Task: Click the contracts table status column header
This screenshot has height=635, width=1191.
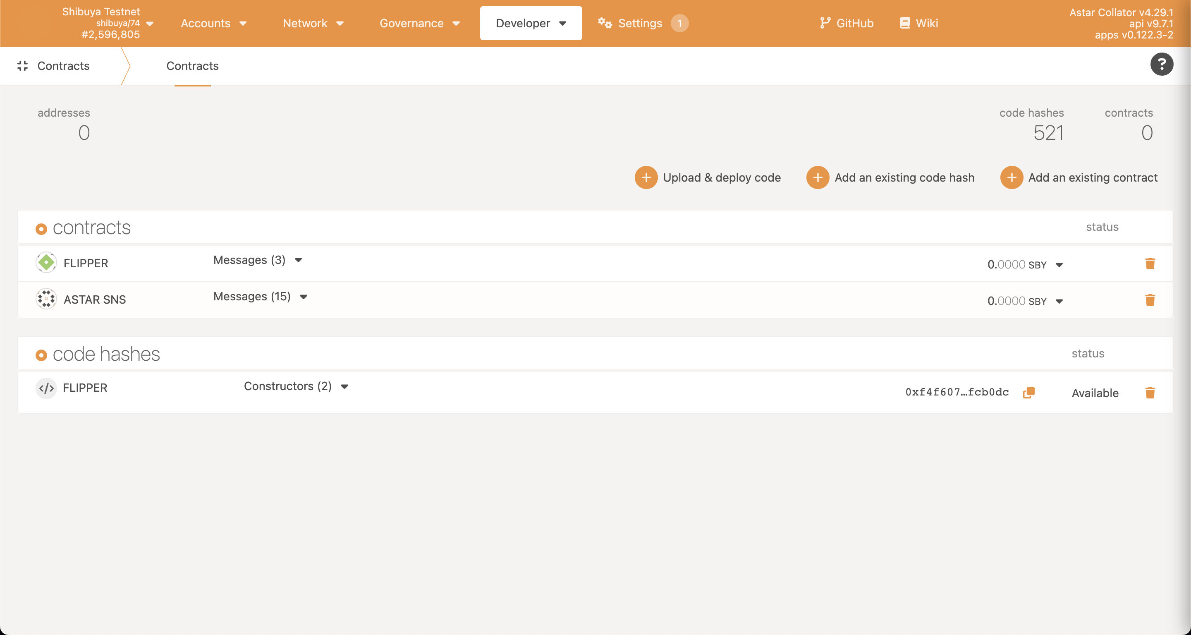Action: (1102, 227)
